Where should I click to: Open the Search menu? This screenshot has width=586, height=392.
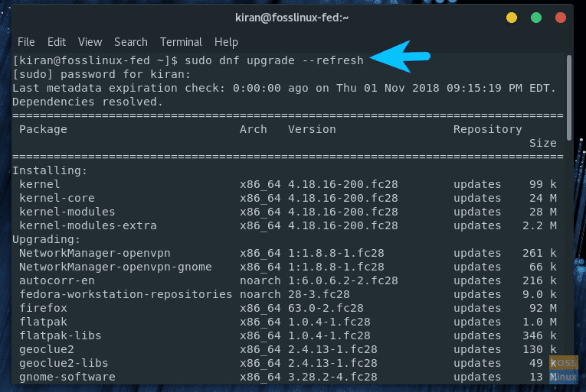click(131, 42)
